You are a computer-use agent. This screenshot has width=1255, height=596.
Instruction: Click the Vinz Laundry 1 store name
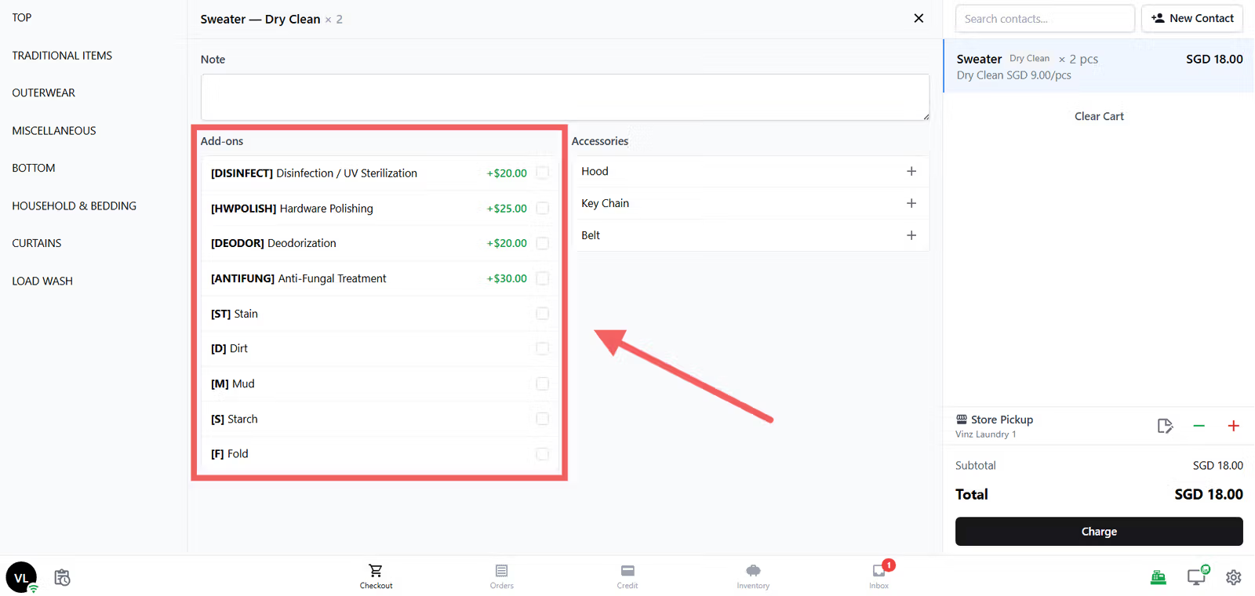click(x=985, y=434)
